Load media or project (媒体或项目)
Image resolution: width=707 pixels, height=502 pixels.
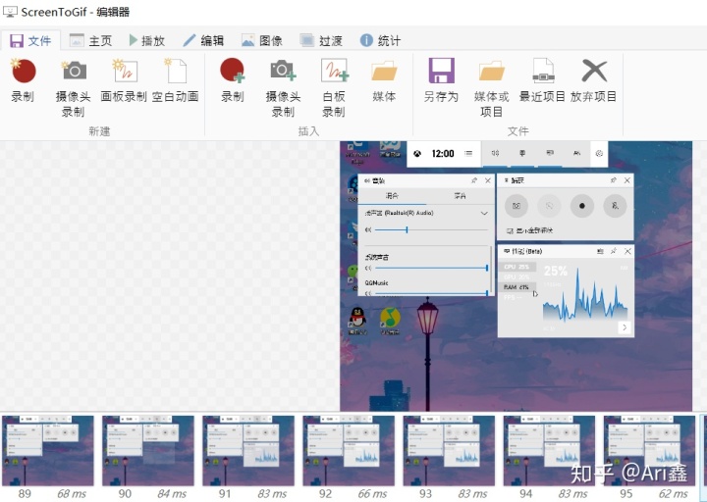pos(492,88)
